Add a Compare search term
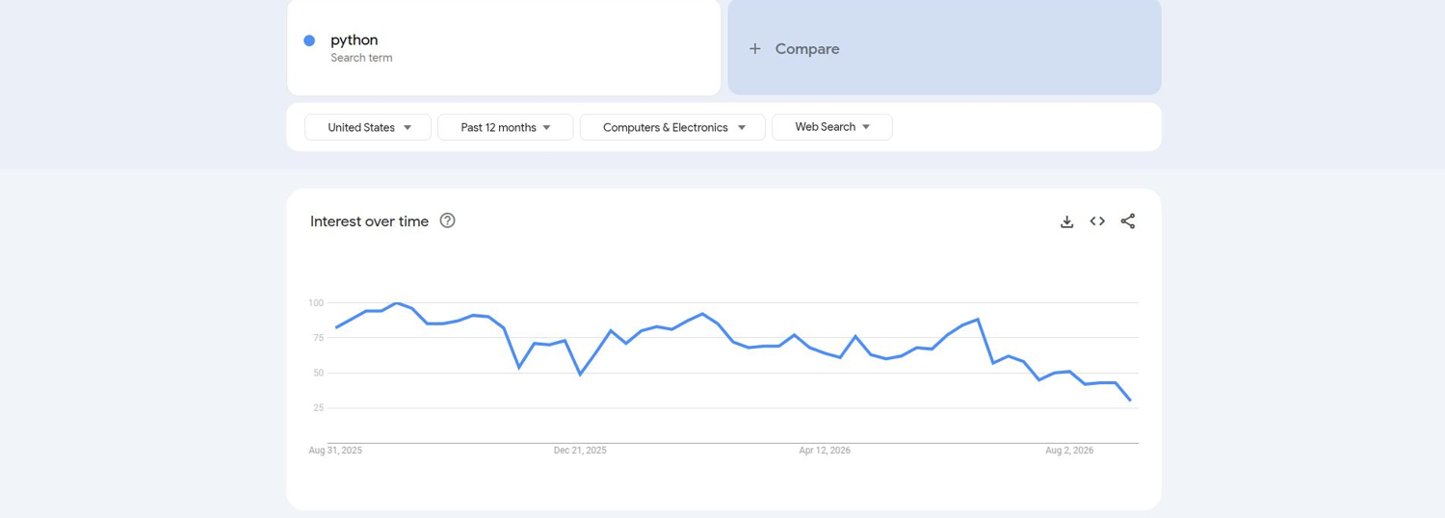Screen dimensions: 1445x518 [x=944, y=47]
